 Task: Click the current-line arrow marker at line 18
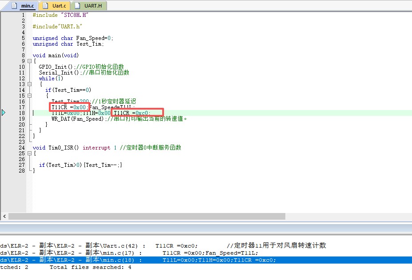pyautogui.click(x=4, y=113)
